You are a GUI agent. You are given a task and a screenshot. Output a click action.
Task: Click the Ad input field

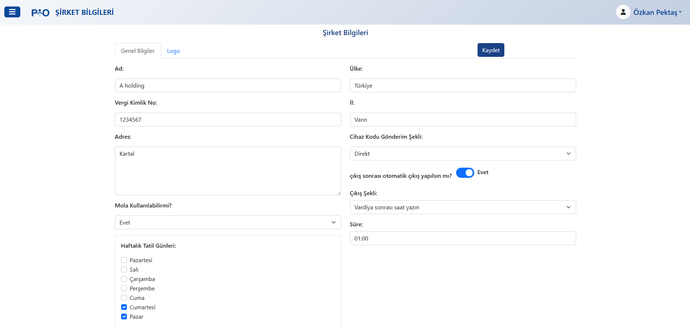point(228,85)
